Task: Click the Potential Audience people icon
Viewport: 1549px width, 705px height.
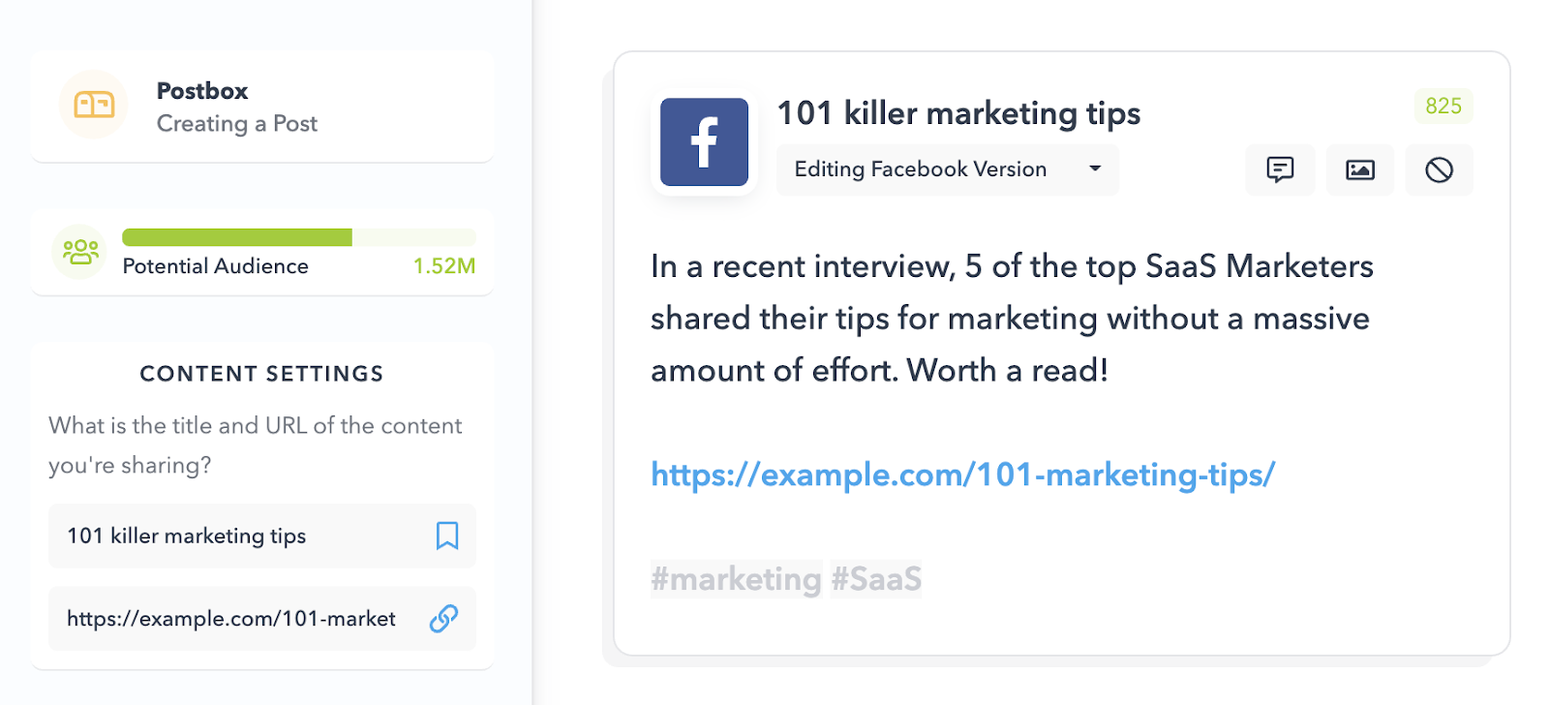Action: 79,252
